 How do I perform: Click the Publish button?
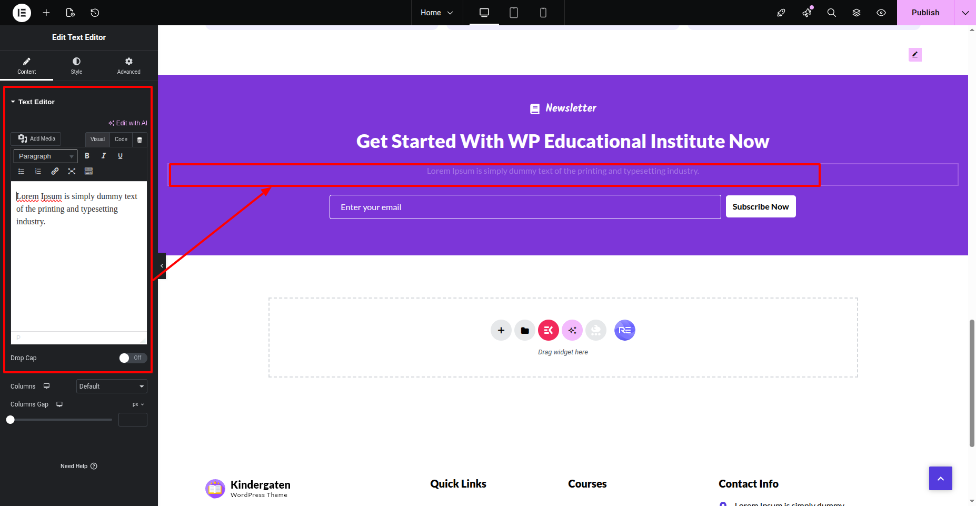925,13
